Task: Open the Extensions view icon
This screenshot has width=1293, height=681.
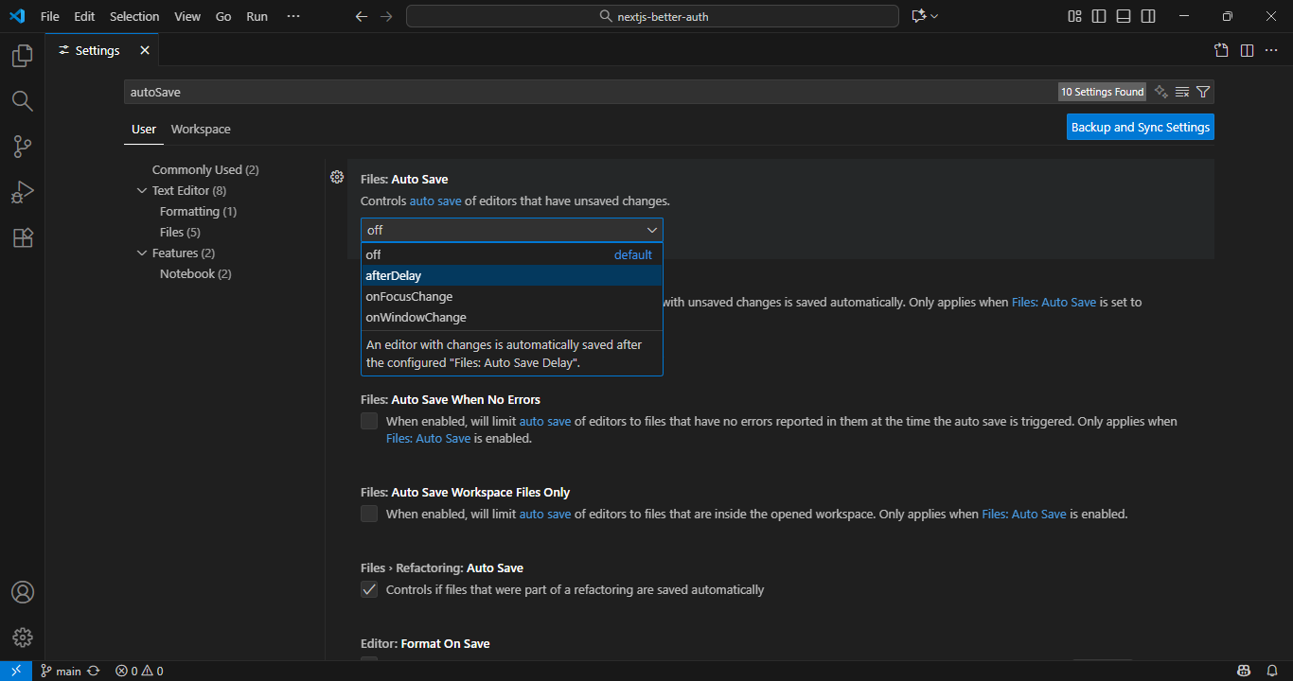Action: pyautogui.click(x=22, y=237)
